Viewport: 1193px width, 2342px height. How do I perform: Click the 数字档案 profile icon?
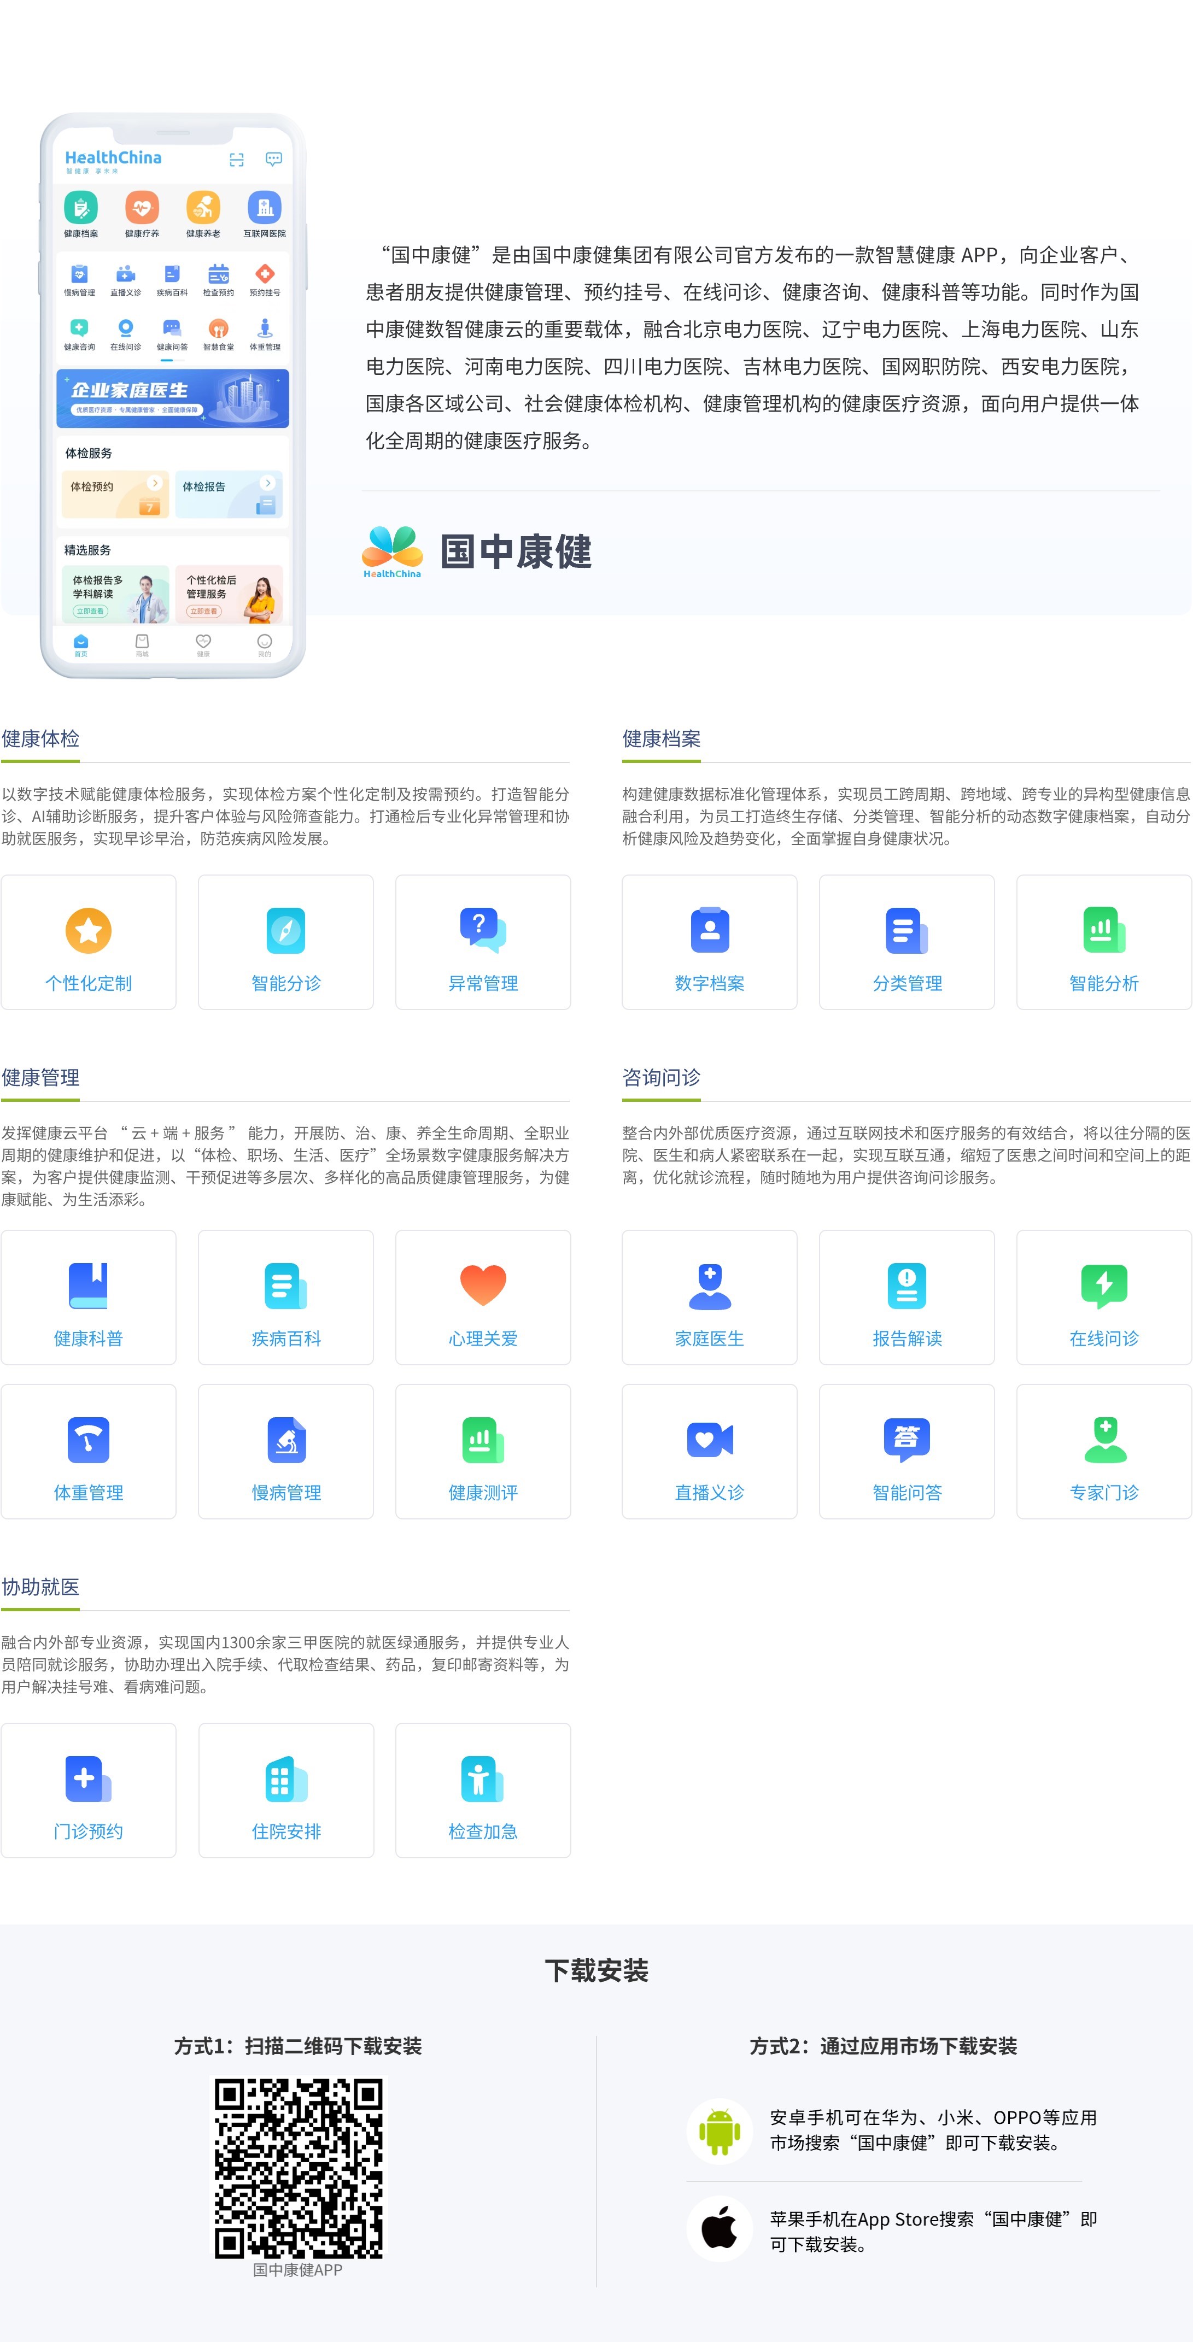(709, 929)
